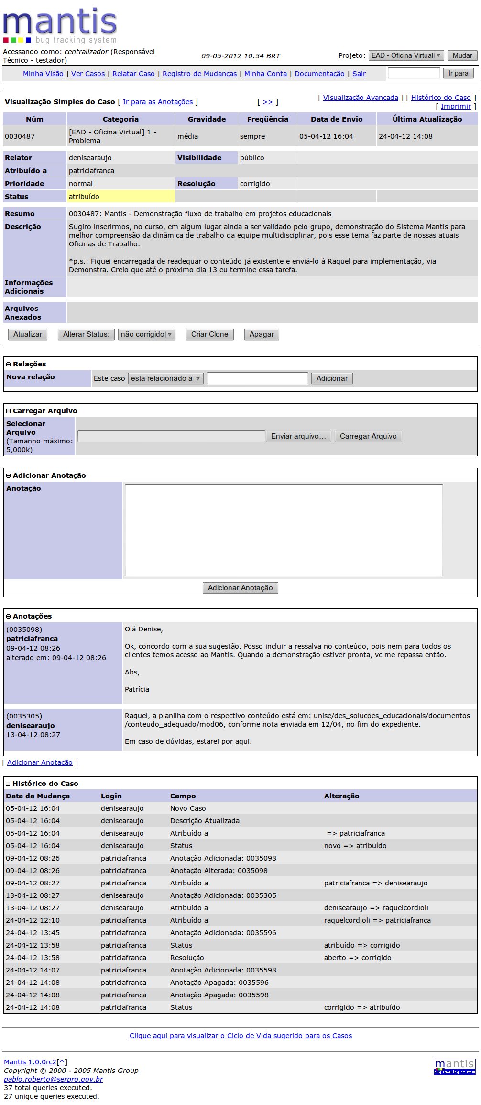Open the Mantis 1.0.0rc2 version link
This screenshot has height=1105, width=481.
[30, 1062]
